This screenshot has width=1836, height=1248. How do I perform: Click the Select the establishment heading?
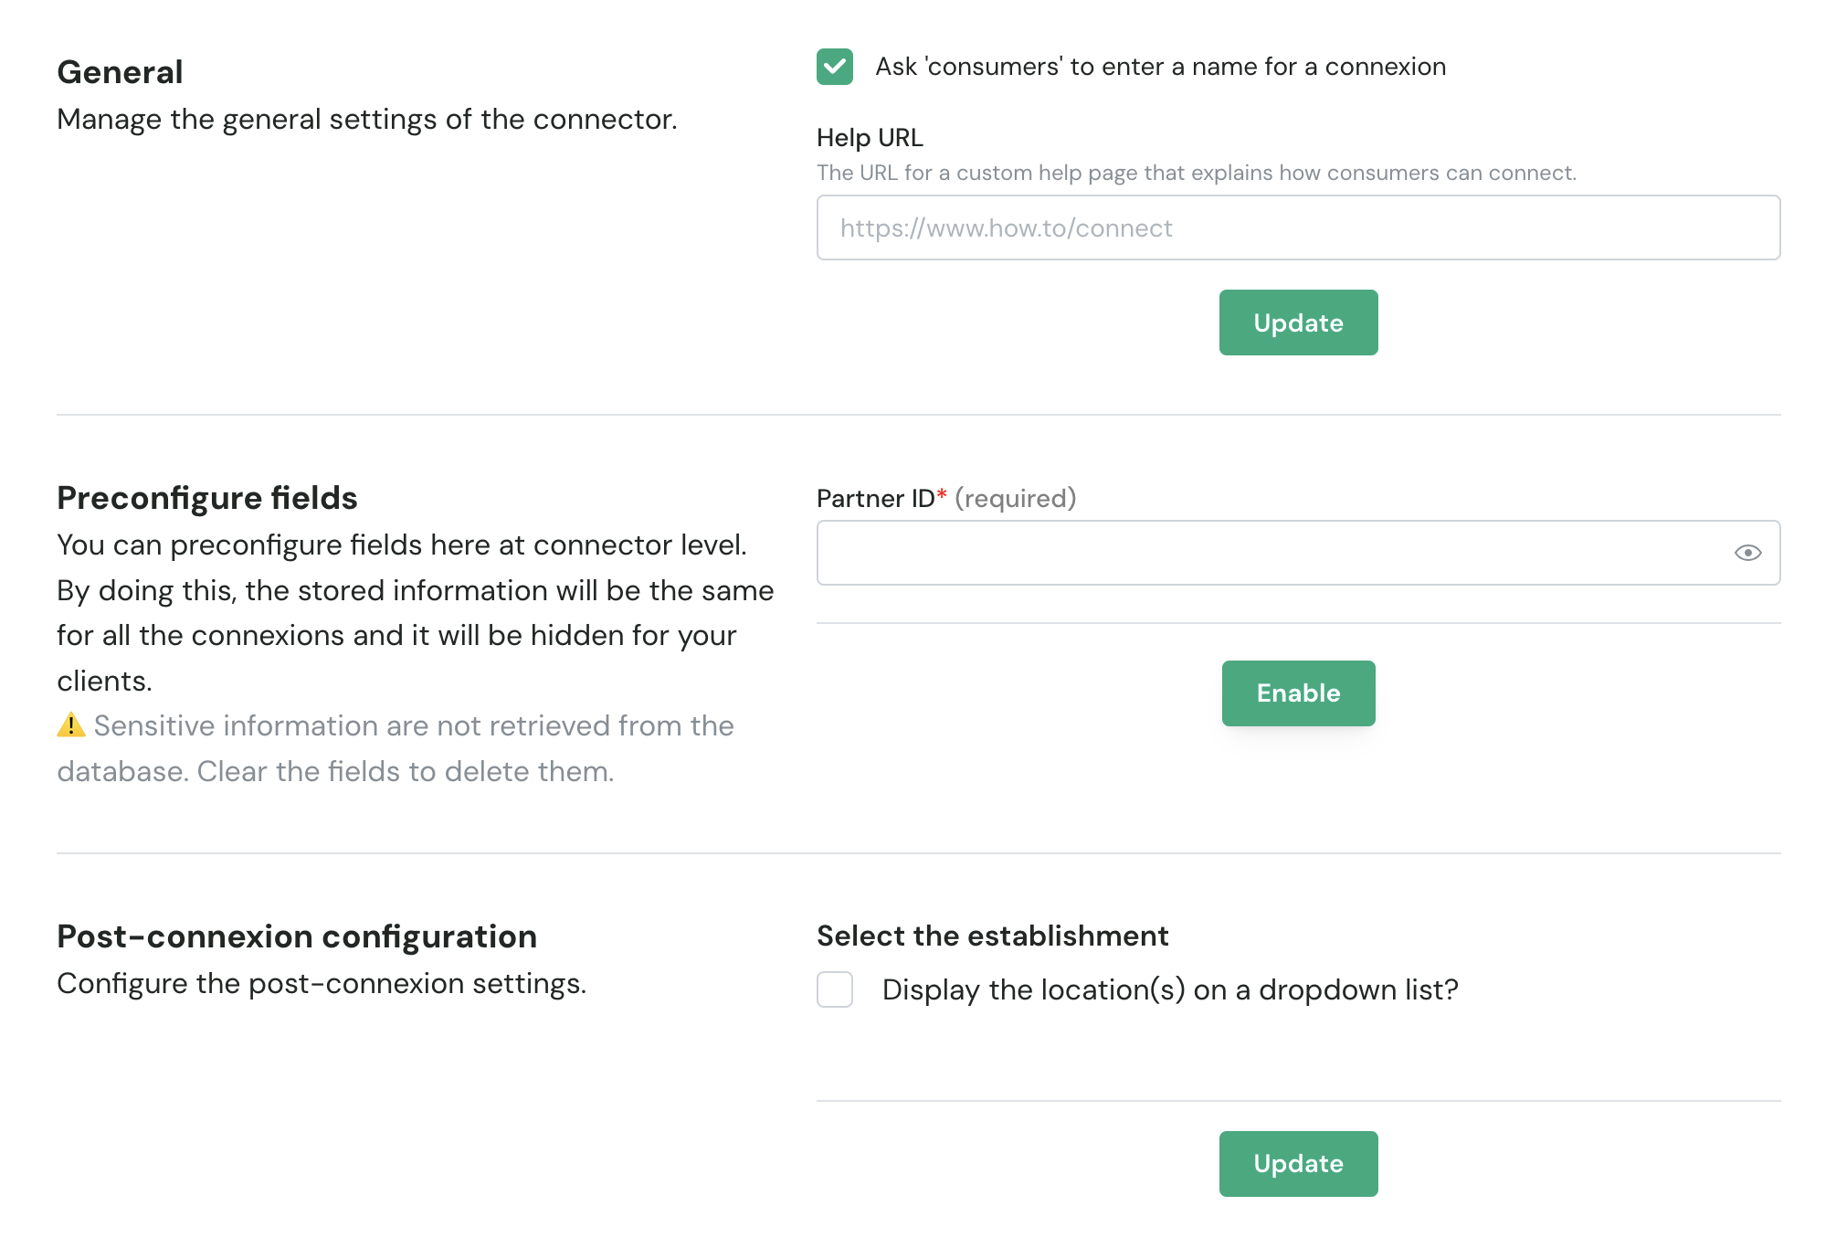992,936
